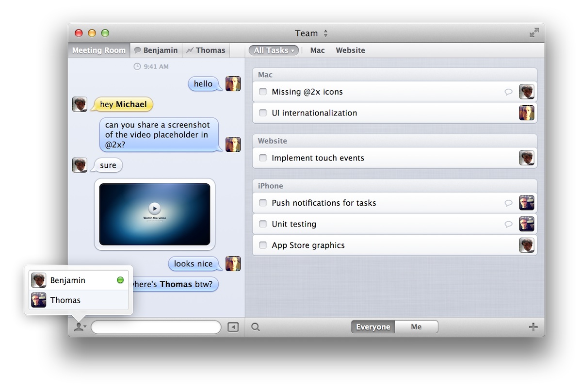Click avatar beside hey Michael message
Viewport: 582px width, 389px height.
pos(80,104)
